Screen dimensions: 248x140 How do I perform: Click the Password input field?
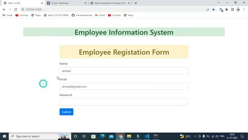click(x=124, y=102)
